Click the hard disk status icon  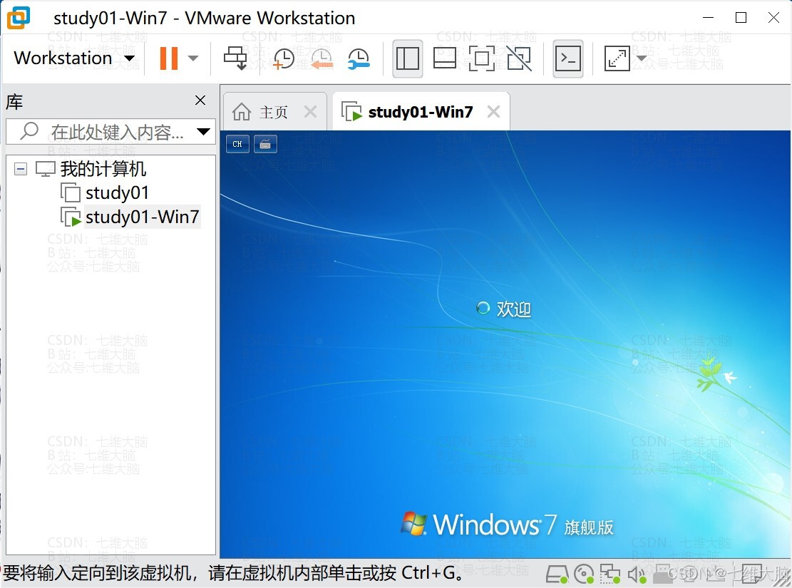pyautogui.click(x=557, y=574)
